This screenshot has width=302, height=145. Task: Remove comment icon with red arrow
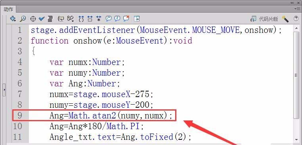[126, 19]
